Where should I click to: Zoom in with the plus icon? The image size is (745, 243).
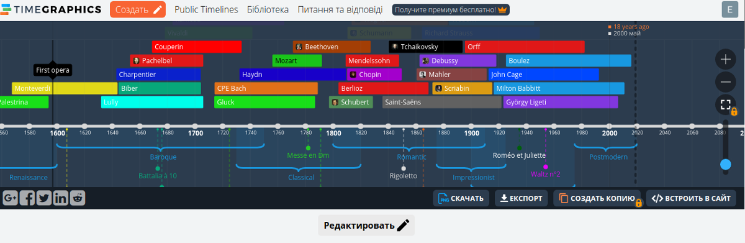coord(725,59)
